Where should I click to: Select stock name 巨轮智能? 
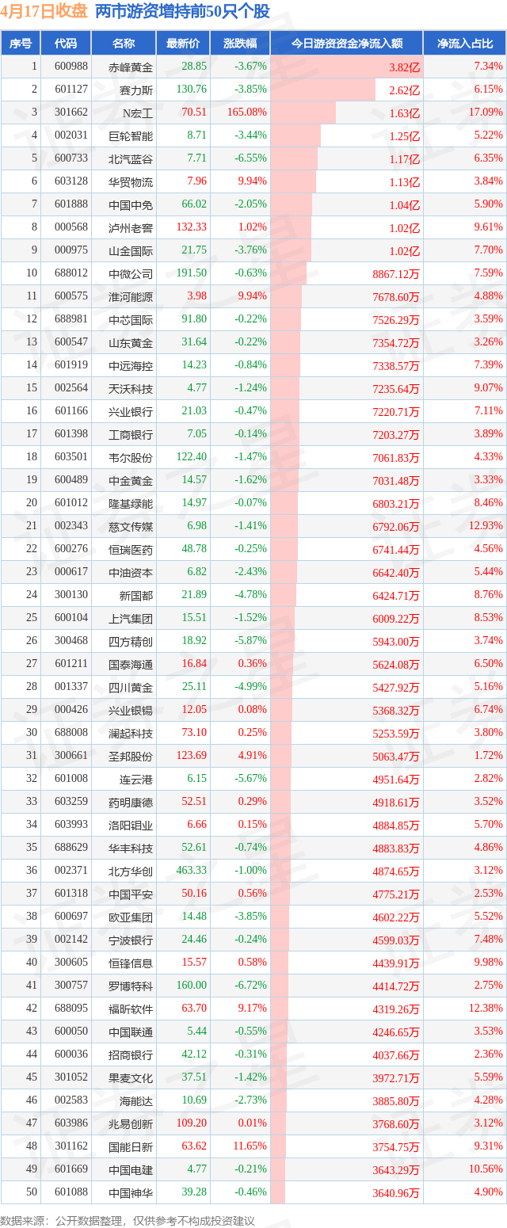coord(131,136)
